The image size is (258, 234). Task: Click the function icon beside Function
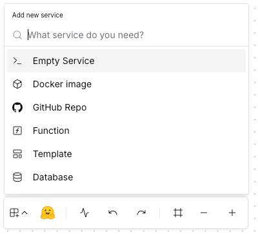point(17,131)
